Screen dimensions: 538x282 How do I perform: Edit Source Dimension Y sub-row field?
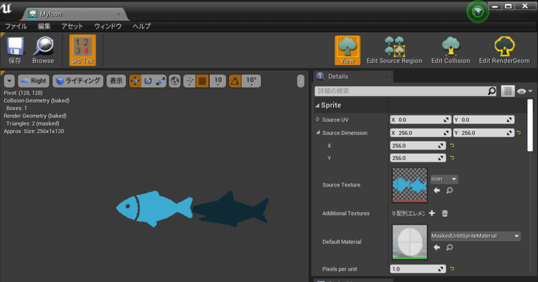click(418, 158)
